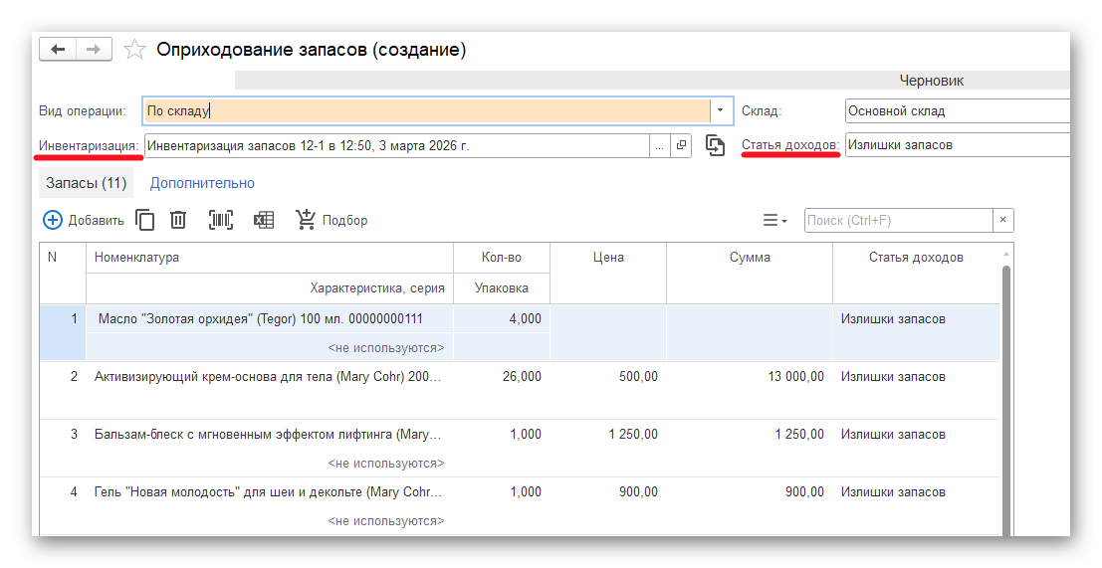
Task: Switch to the Дополнительно tab
Action: 202,183
